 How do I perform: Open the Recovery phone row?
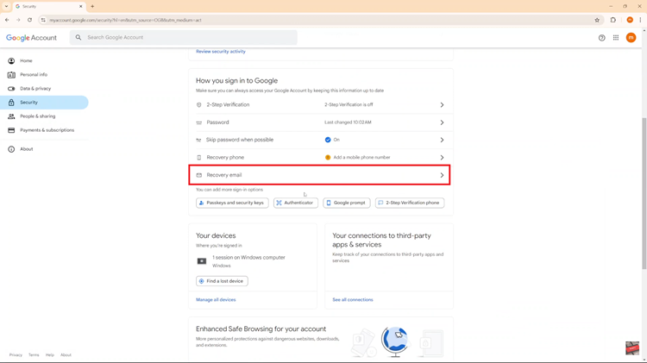coord(321,158)
